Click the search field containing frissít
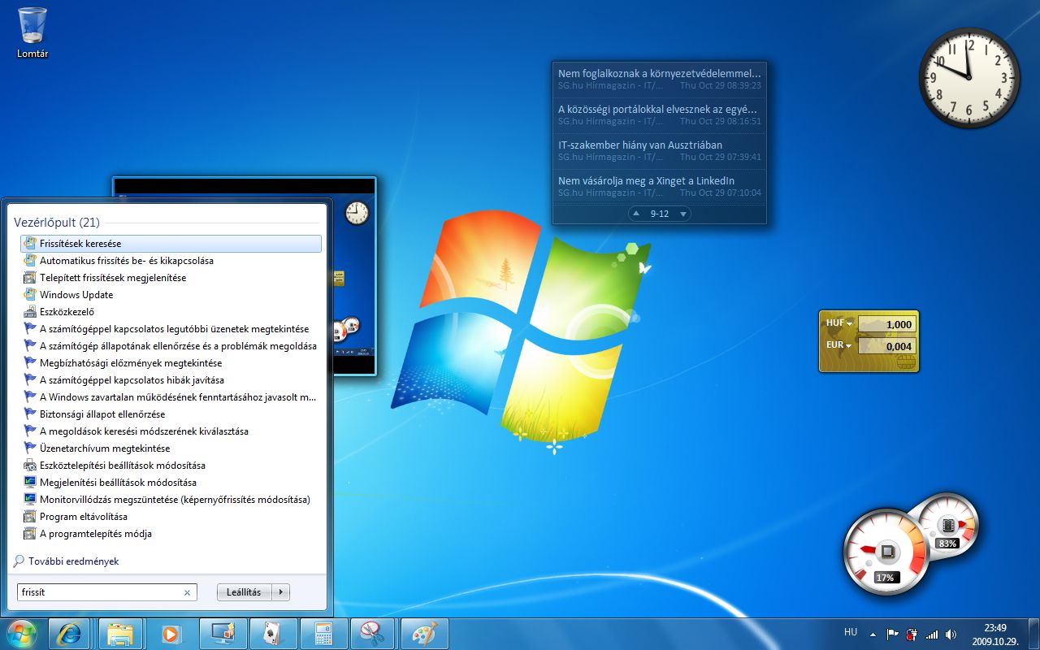The height and width of the screenshot is (650, 1040). [x=97, y=592]
